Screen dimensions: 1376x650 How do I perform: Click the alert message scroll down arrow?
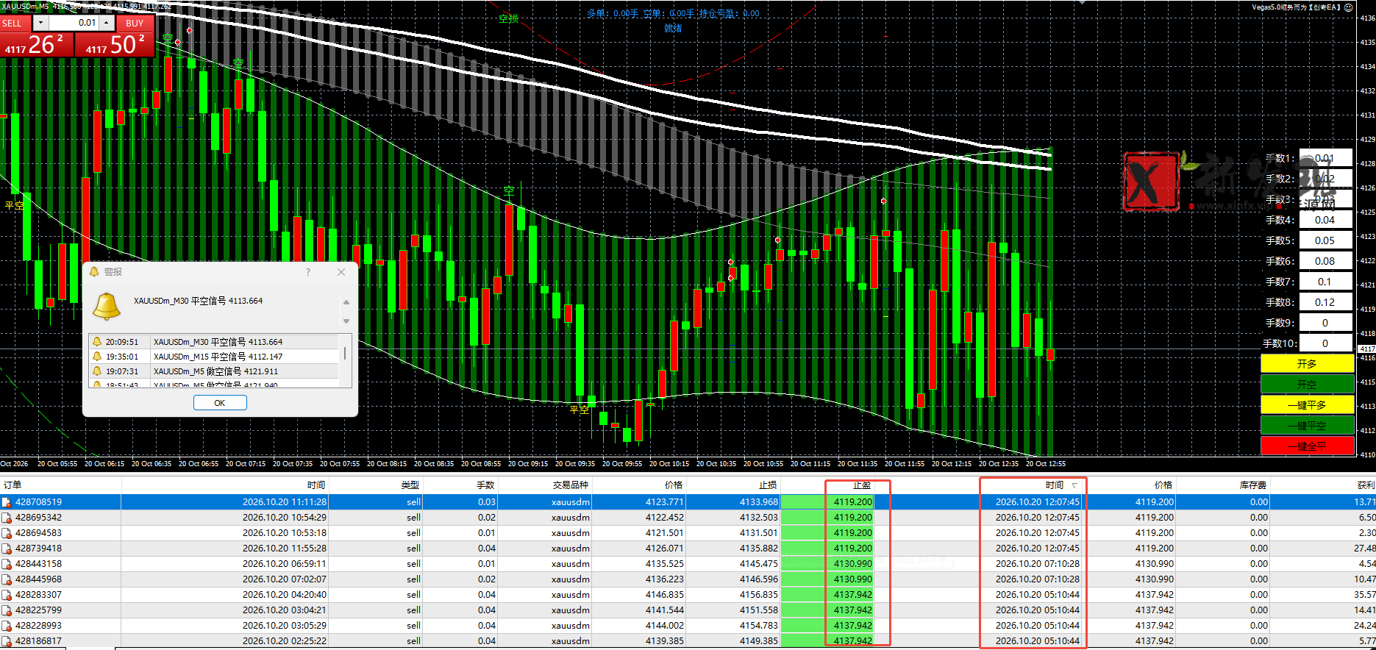346,321
